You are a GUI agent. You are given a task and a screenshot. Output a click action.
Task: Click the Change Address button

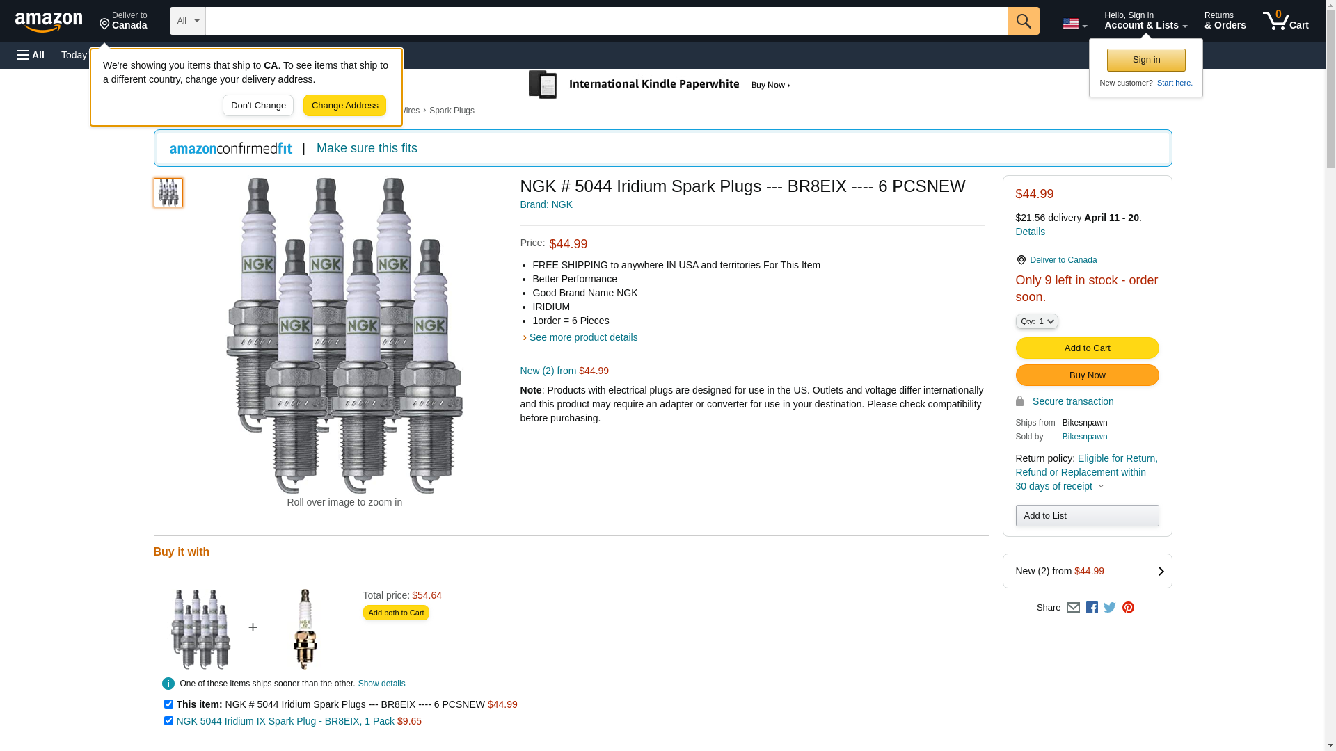[x=344, y=106]
